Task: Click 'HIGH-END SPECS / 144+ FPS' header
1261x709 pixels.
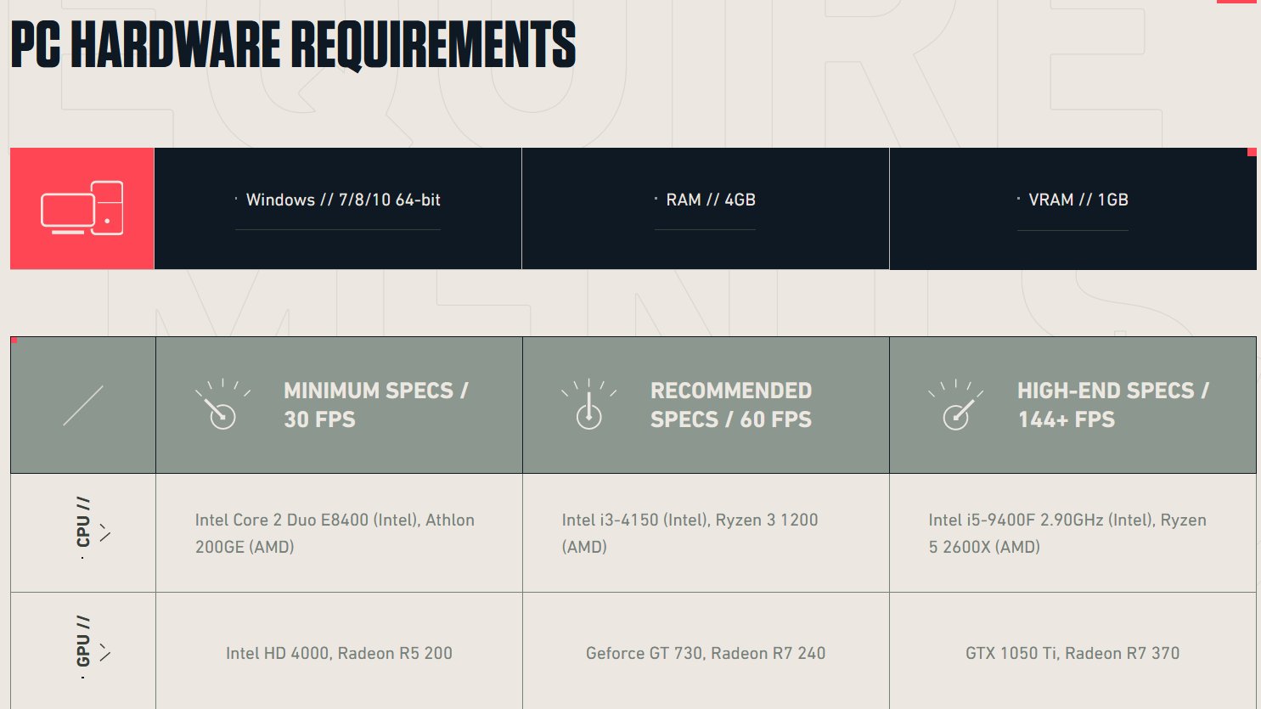Action: [1113, 405]
